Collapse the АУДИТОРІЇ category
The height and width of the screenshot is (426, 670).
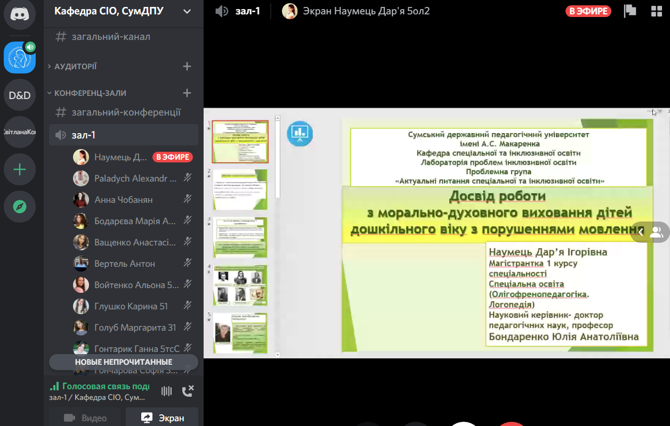(75, 67)
